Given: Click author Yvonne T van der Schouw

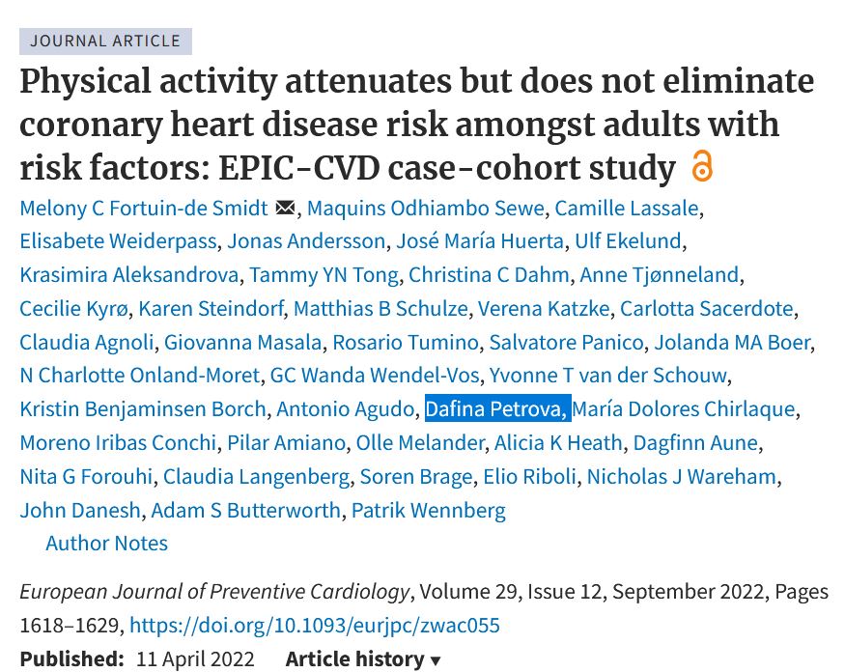Looking at the screenshot, I should tap(608, 376).
